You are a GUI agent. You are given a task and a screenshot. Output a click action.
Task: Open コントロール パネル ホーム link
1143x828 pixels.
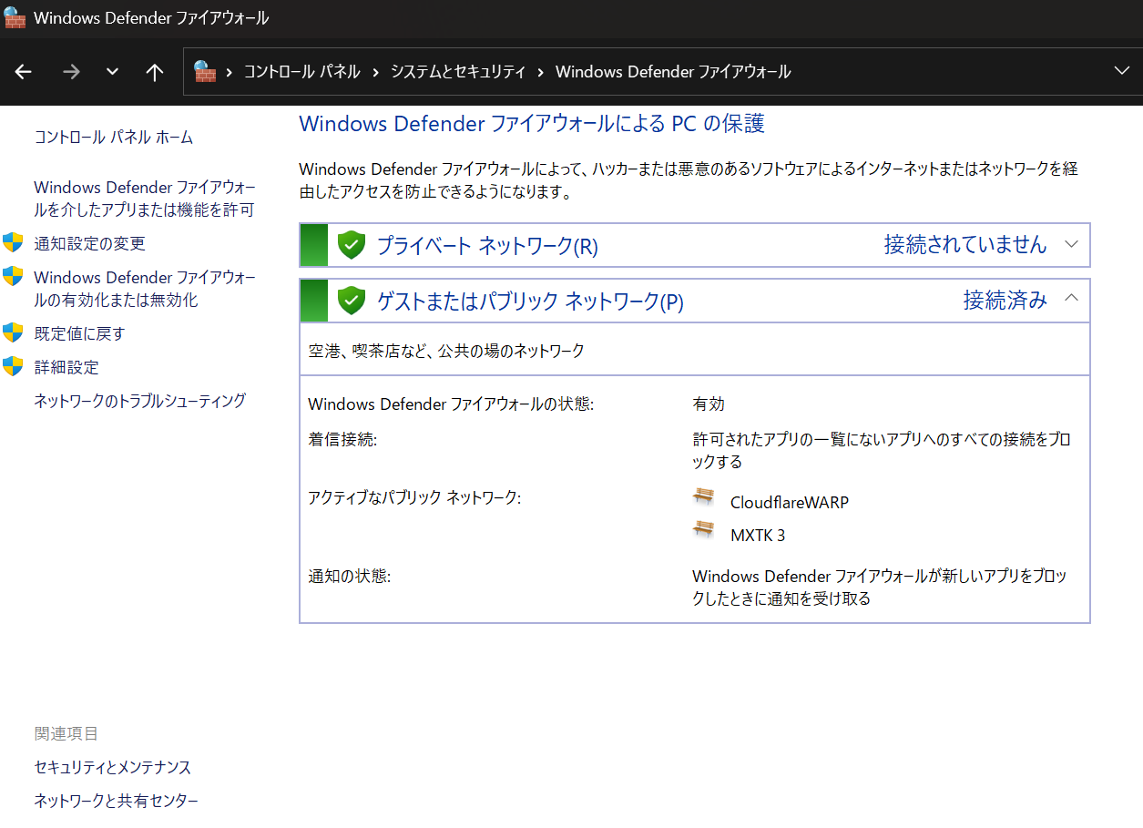pos(114,138)
